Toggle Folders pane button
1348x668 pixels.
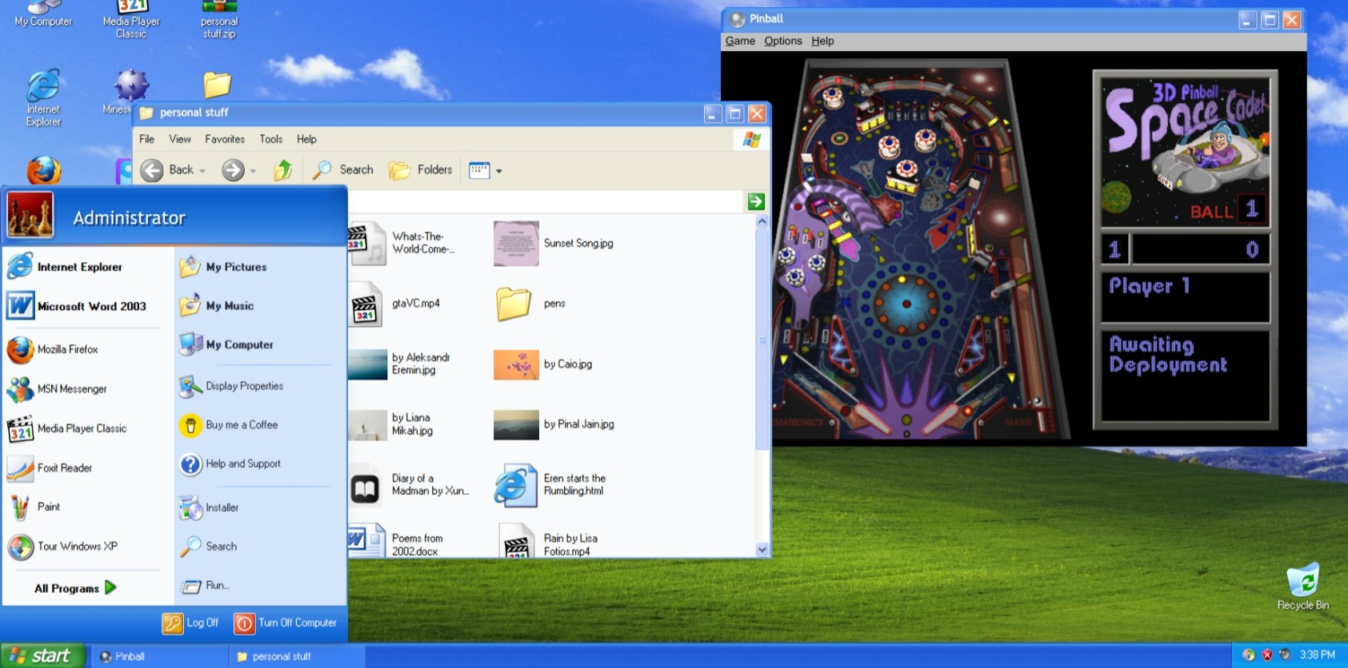pos(421,169)
